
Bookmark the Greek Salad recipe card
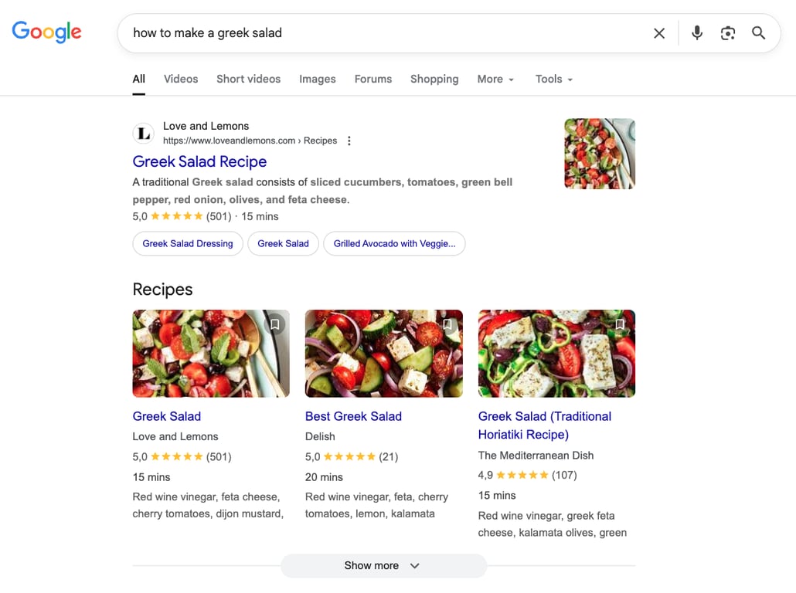pos(274,324)
